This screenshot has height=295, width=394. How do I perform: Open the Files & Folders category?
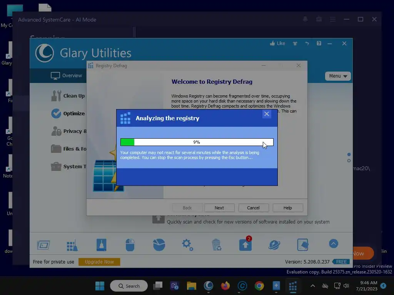tap(68, 149)
